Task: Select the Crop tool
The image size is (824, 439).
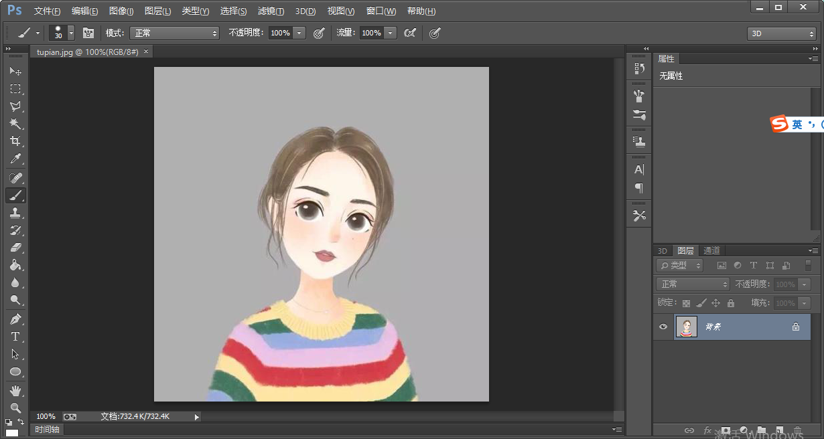Action: [15, 141]
